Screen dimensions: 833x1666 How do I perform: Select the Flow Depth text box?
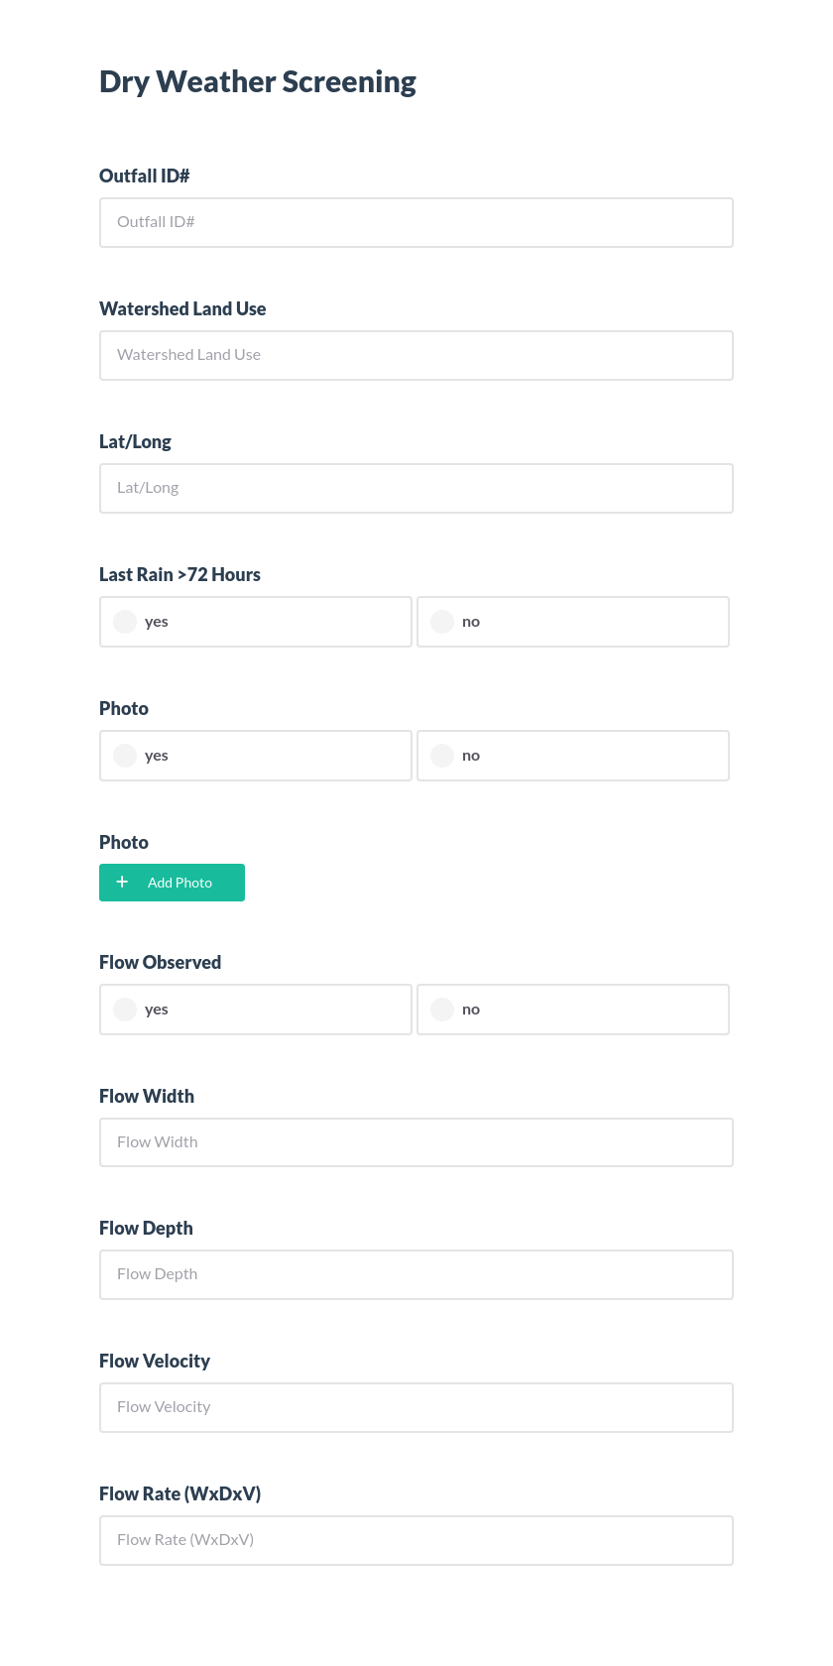[x=416, y=1274]
